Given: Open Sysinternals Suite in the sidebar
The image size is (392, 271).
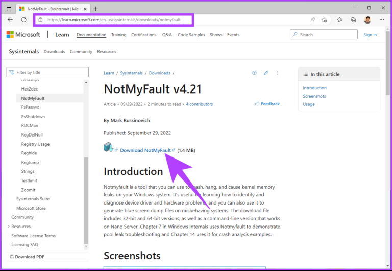Looking at the screenshot, I should click(x=33, y=199).
